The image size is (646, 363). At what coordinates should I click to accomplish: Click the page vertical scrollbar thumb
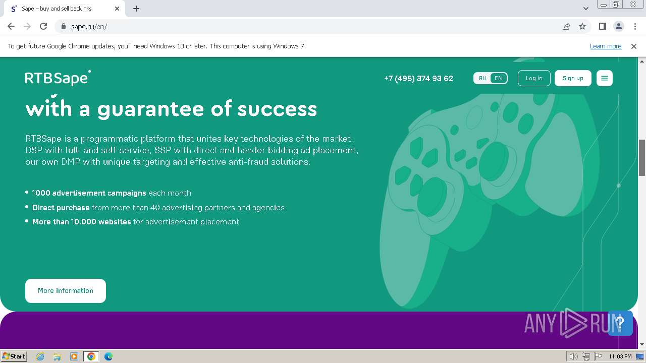[642, 158]
